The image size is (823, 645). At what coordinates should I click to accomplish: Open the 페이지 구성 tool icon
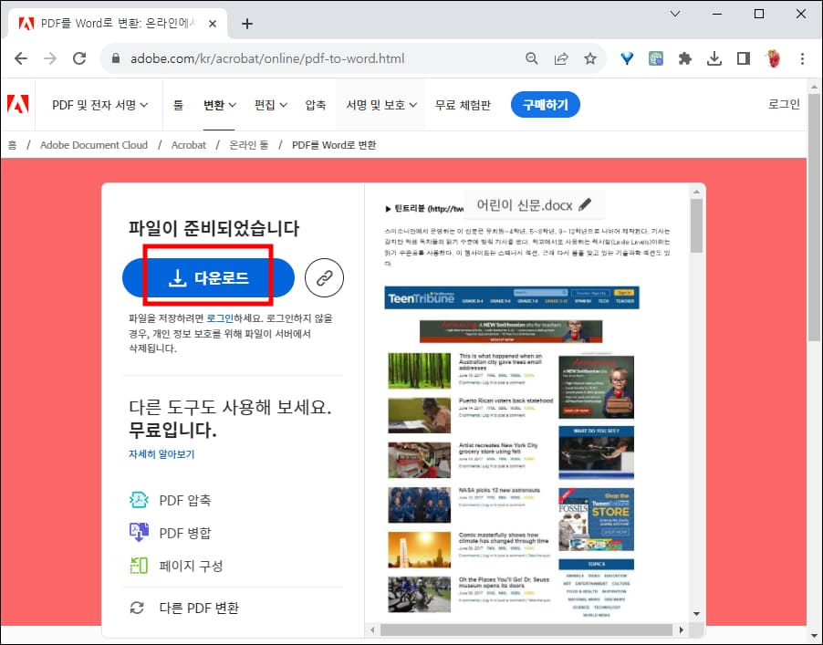139,563
